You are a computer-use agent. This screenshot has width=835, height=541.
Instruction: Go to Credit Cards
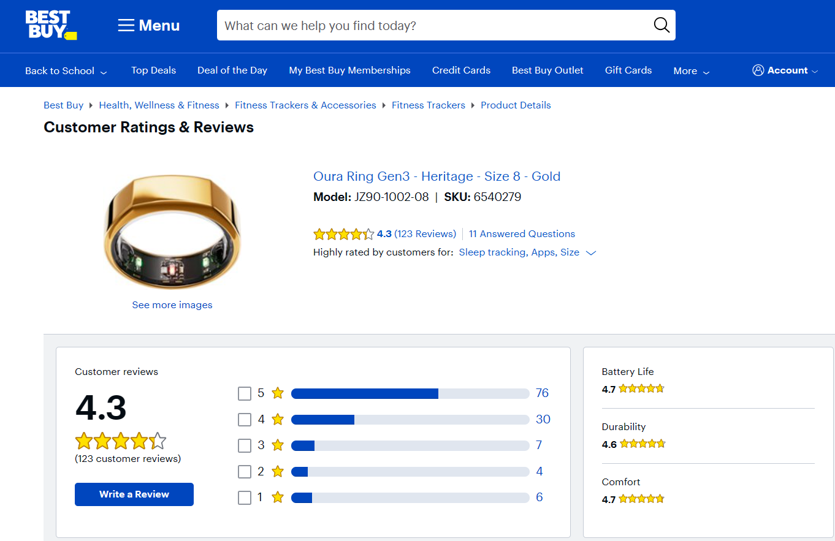point(461,70)
